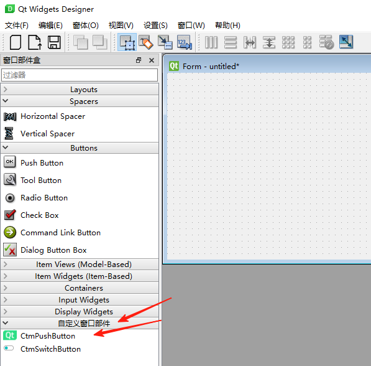This screenshot has width=371, height=366.
Task: Click the Send to Back toolbar icon
Action: 80,42
